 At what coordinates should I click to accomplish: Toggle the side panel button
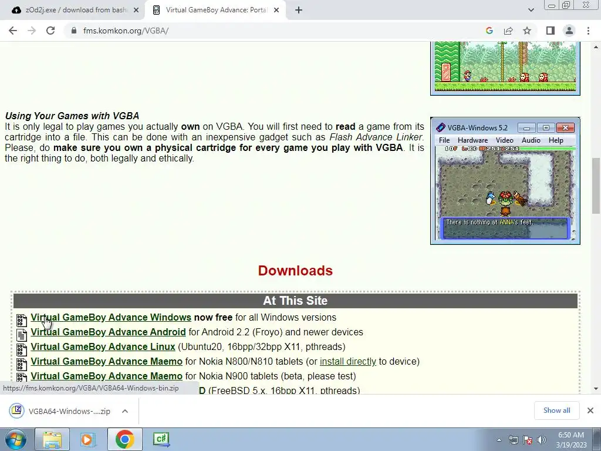pyautogui.click(x=551, y=31)
